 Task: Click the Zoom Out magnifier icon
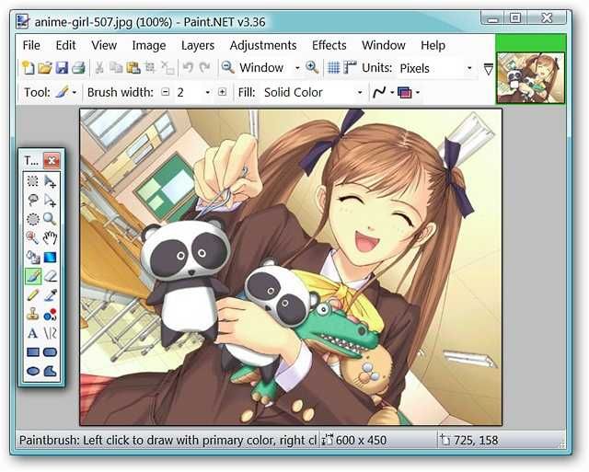pos(227,67)
